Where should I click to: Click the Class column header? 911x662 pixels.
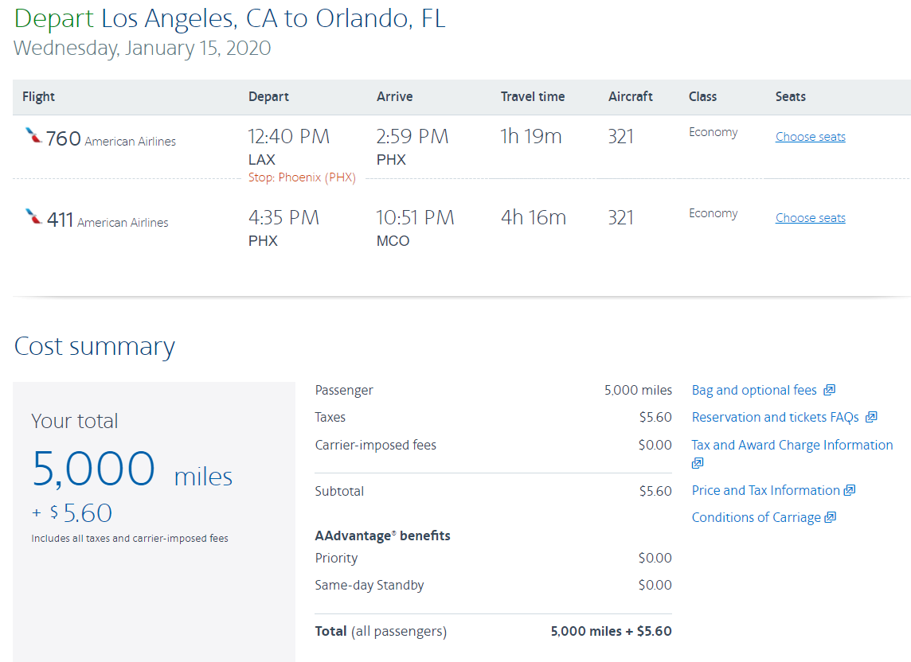702,96
